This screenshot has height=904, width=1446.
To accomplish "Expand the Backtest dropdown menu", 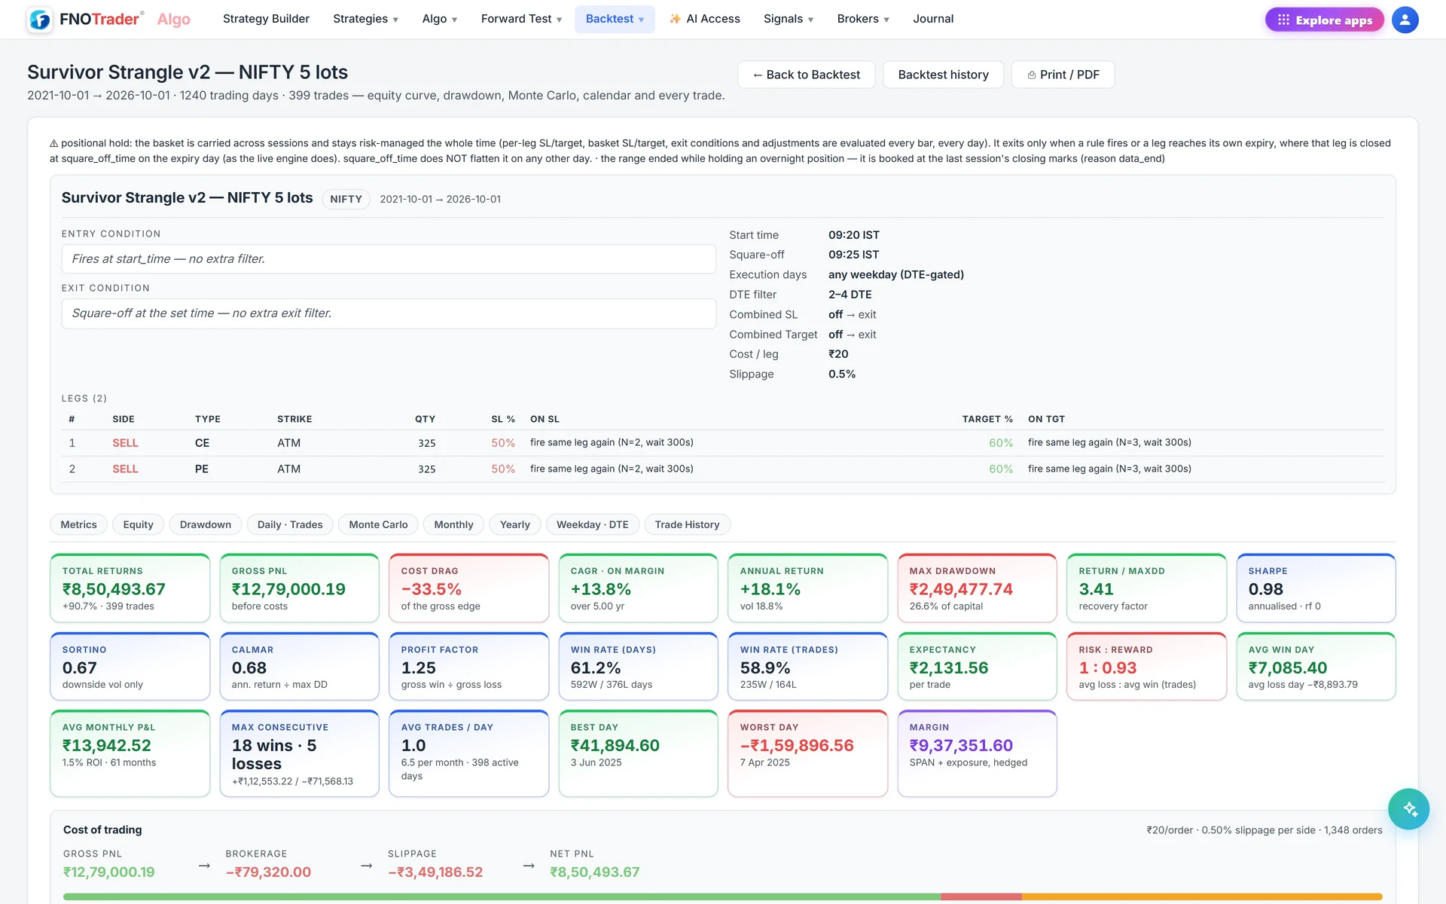I will [x=615, y=19].
